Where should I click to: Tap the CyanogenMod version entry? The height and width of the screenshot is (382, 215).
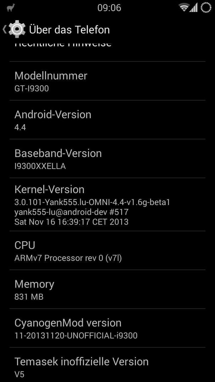(x=107, y=328)
